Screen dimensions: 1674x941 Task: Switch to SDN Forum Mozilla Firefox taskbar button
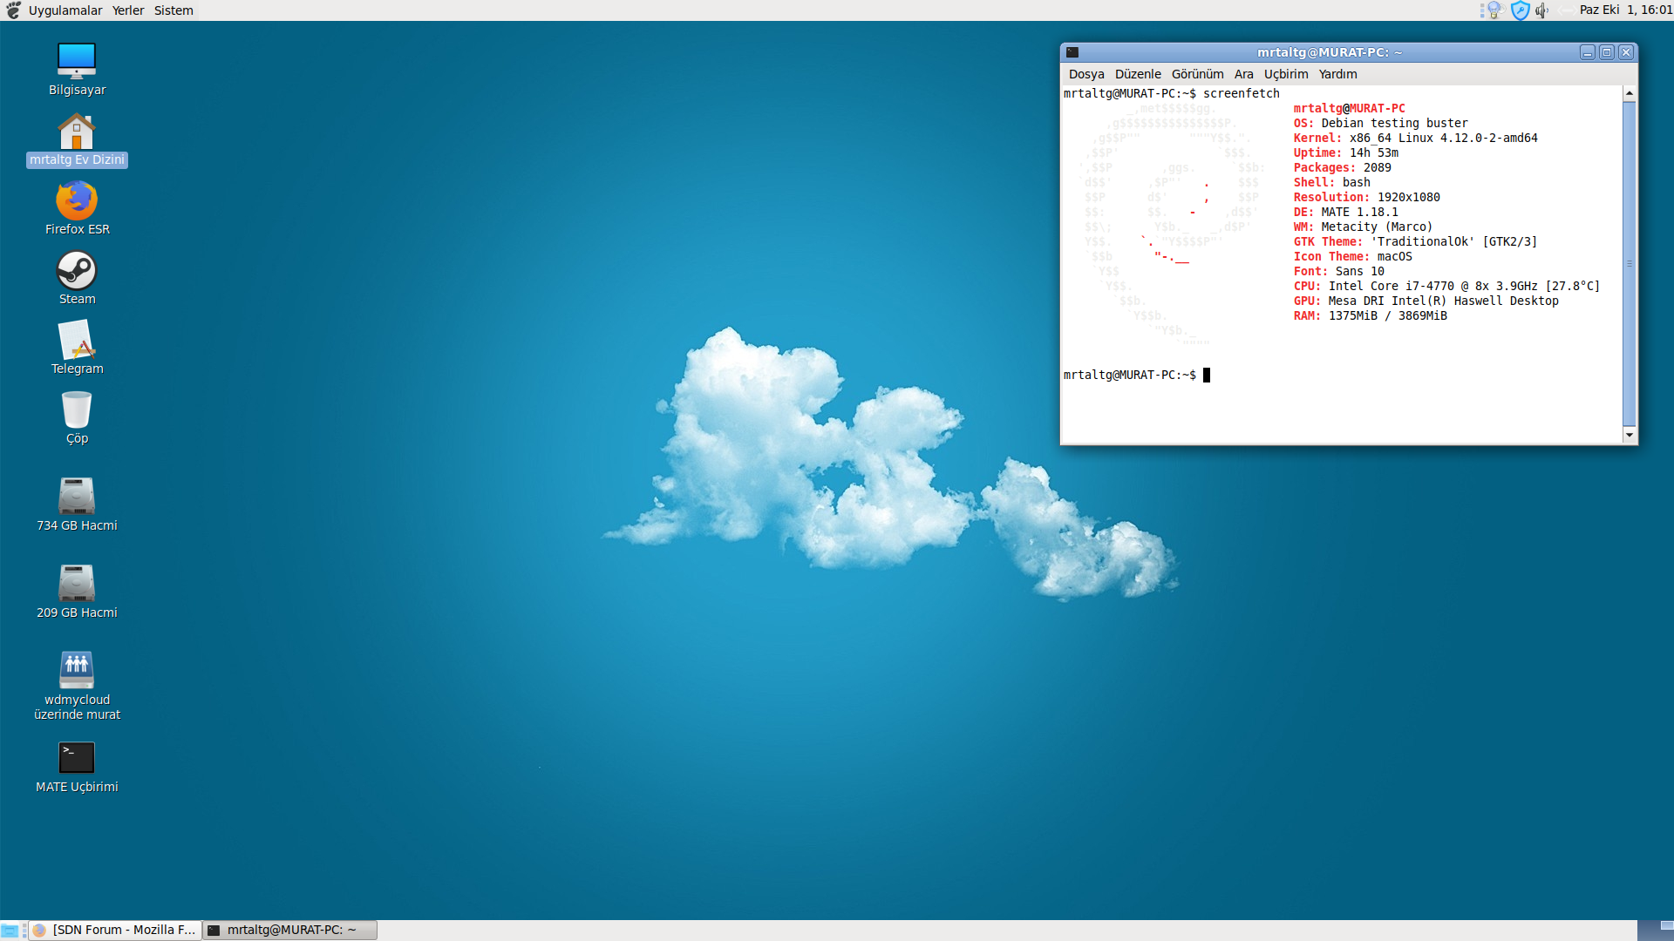point(115,930)
